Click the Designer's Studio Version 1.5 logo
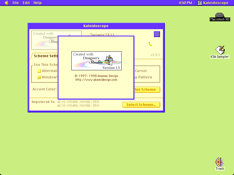The image size is (234, 175). [97, 61]
